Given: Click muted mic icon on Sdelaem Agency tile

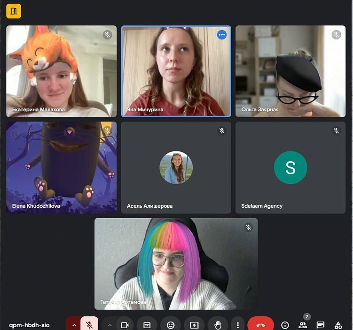Looking at the screenshot, I should point(336,131).
